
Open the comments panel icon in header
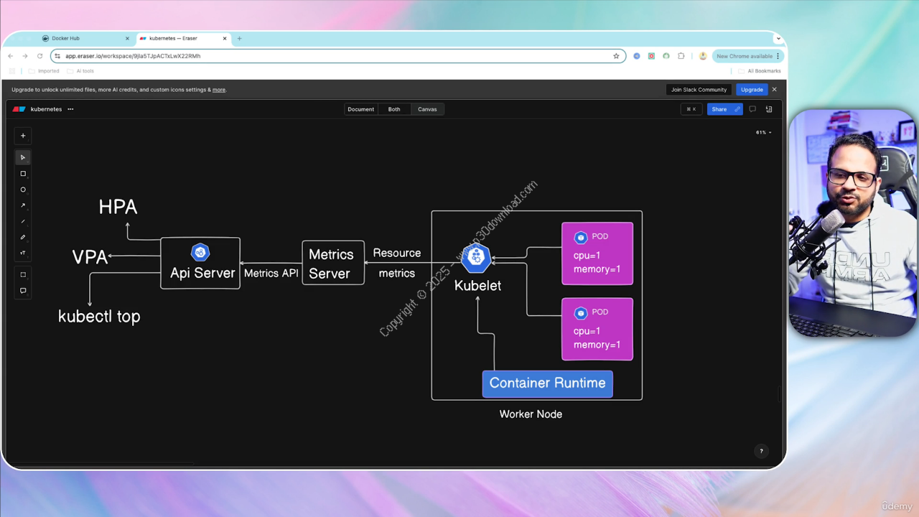tap(752, 109)
